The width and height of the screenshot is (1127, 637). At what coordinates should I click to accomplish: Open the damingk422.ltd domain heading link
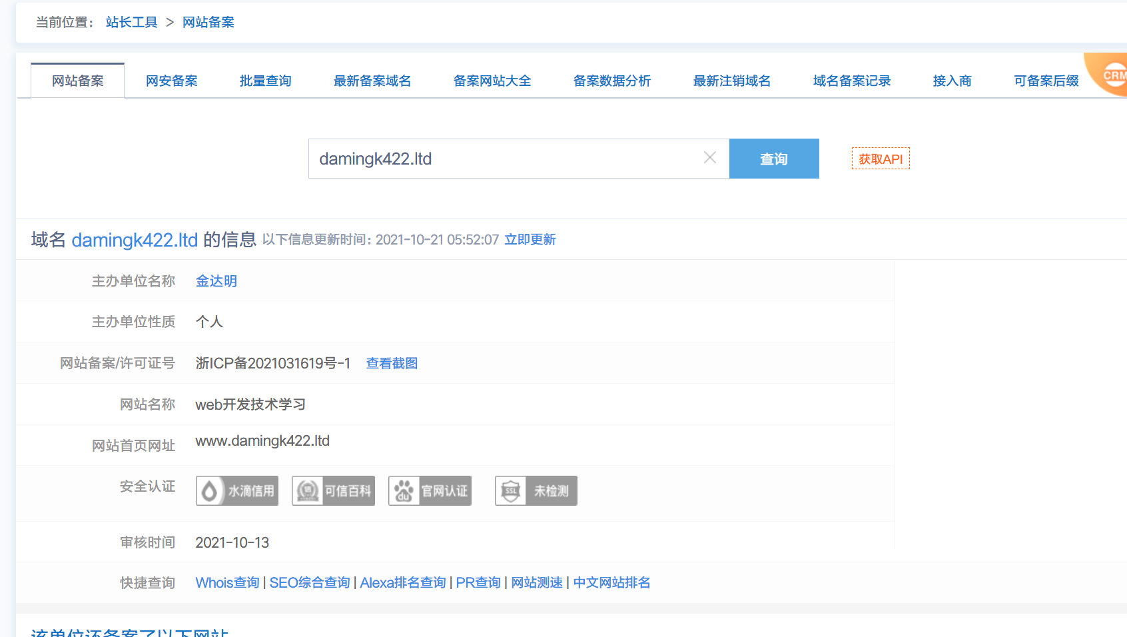[x=135, y=240]
